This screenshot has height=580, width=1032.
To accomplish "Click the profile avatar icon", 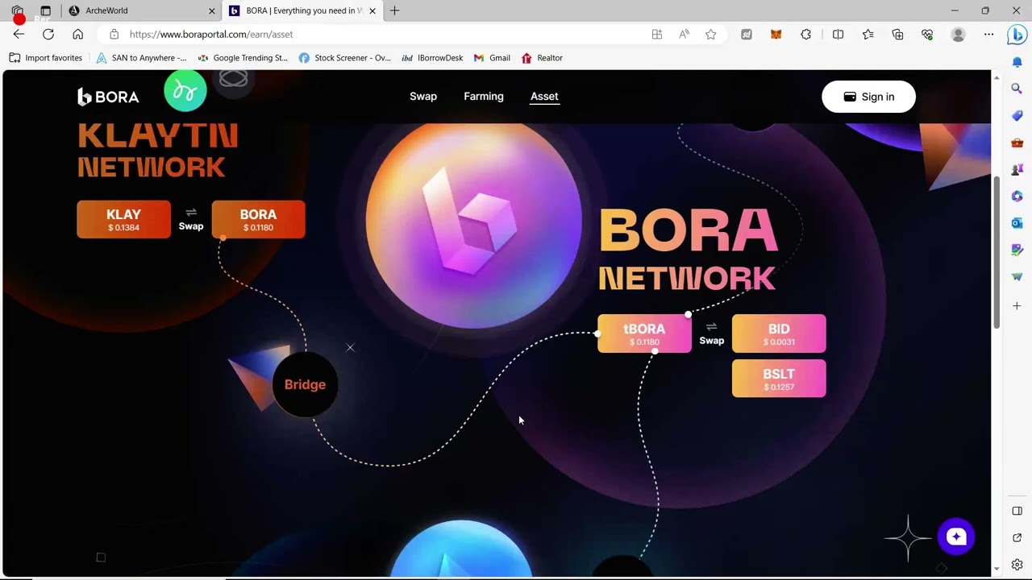I will (x=958, y=35).
